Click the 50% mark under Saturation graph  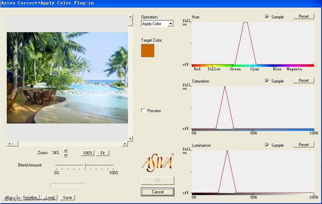pyautogui.click(x=254, y=133)
